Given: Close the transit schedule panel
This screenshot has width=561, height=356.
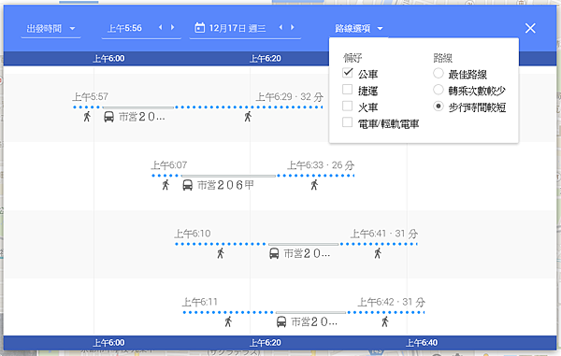Looking at the screenshot, I should [x=530, y=28].
